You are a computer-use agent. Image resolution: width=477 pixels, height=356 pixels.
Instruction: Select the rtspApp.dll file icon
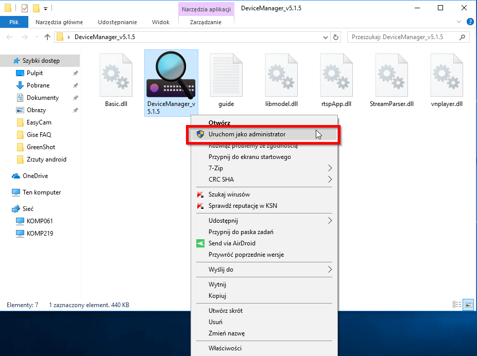click(336, 77)
